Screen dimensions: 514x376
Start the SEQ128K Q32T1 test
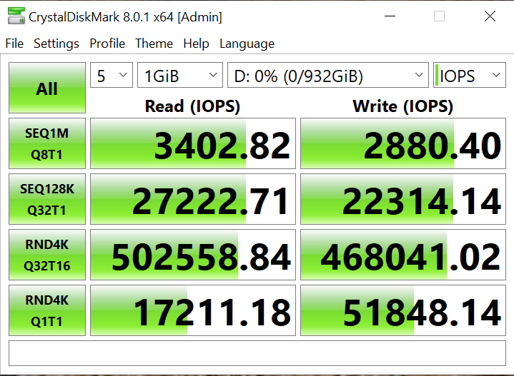[47, 199]
